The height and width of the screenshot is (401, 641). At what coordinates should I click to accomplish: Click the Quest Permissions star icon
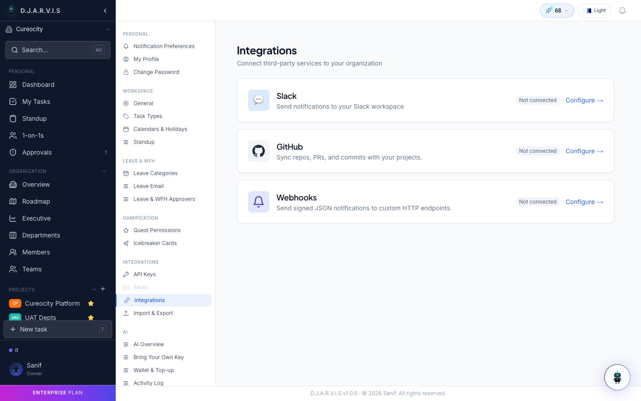126,230
